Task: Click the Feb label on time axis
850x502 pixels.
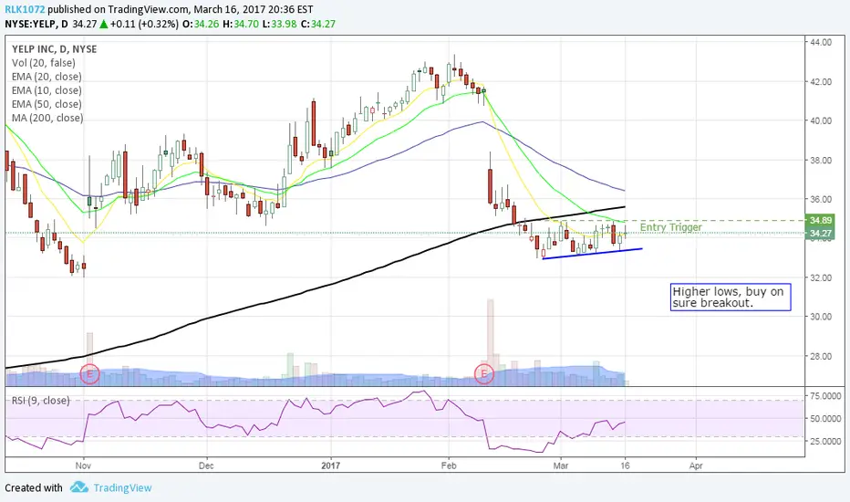Action: coord(449,465)
